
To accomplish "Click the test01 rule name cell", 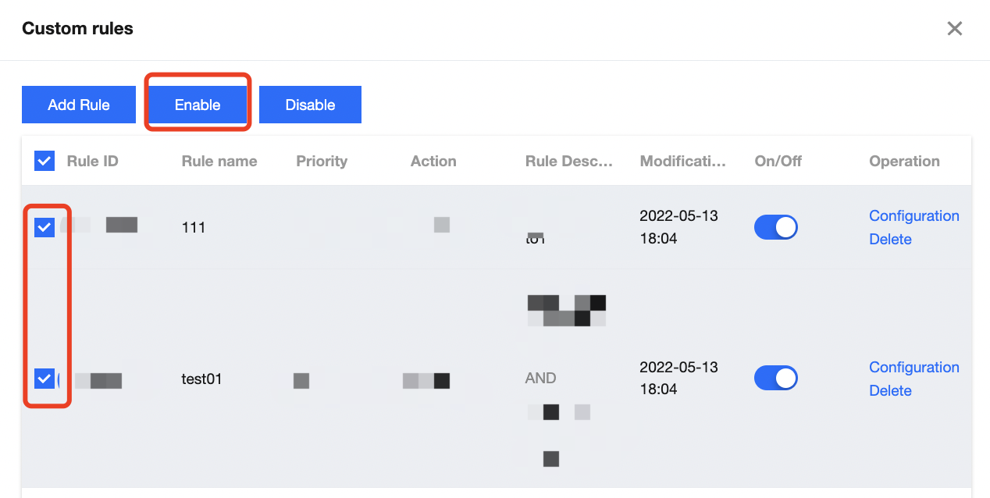I will (201, 379).
